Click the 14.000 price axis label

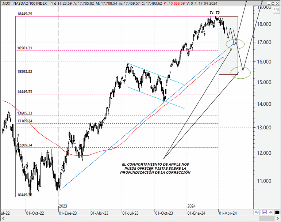[x=264, y=104]
